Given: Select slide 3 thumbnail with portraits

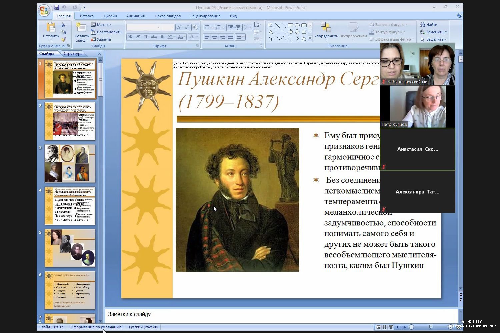Looking at the screenshot, I should pos(70,164).
